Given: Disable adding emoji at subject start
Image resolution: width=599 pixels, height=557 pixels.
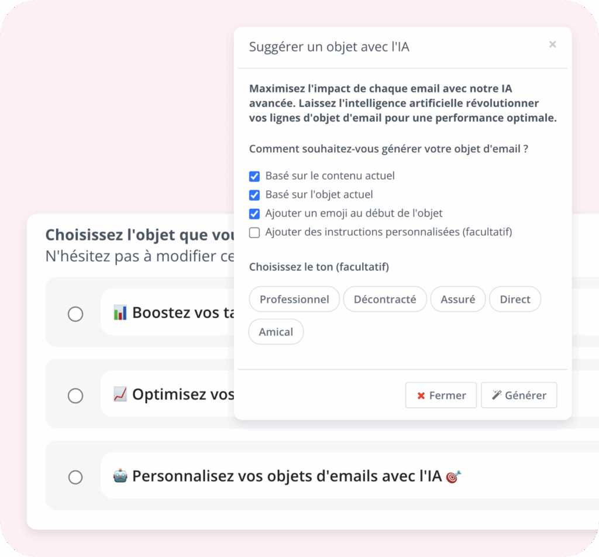Looking at the screenshot, I should click(254, 214).
